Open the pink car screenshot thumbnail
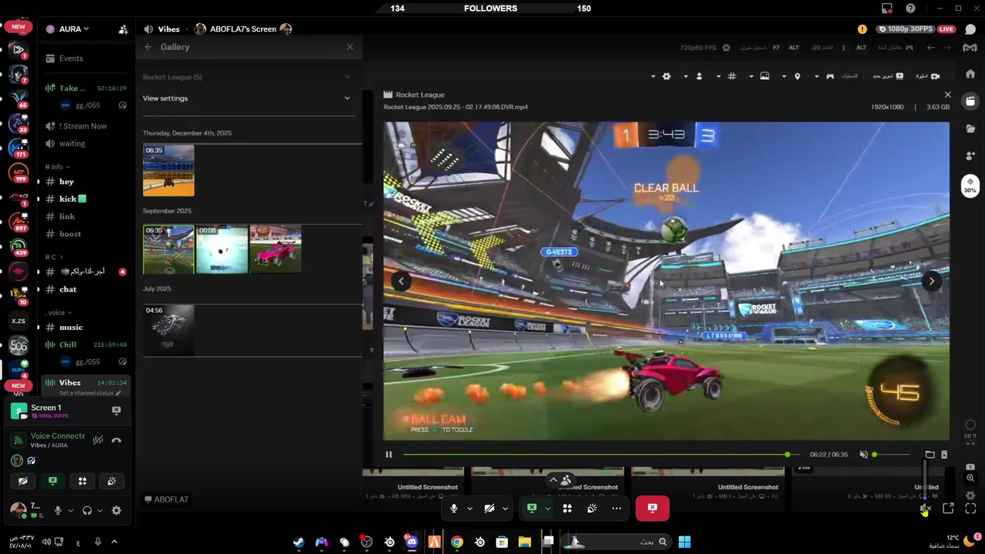This screenshot has height=554, width=985. tap(275, 249)
